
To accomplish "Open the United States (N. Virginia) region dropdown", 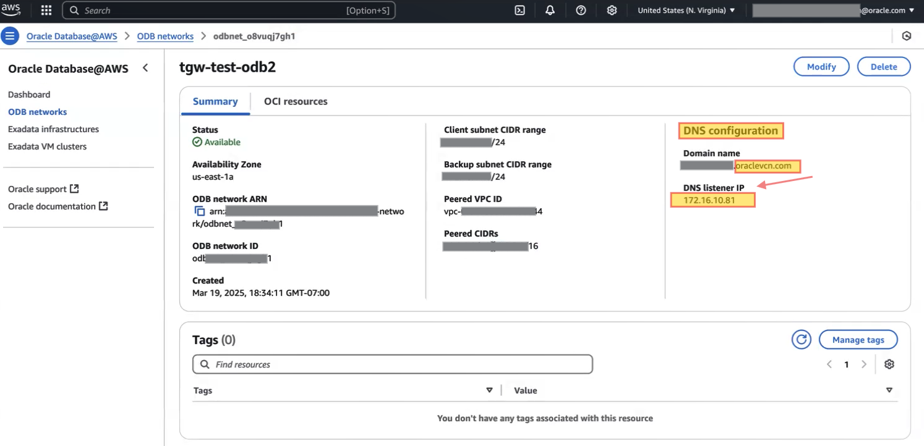I will [x=686, y=11].
